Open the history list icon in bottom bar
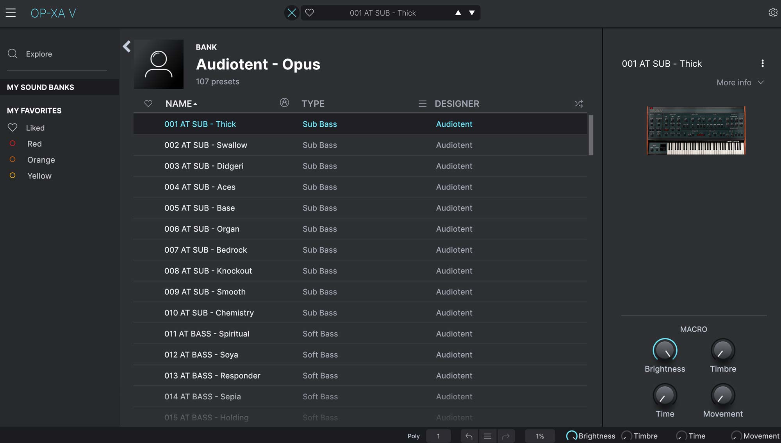This screenshot has width=781, height=443. [x=487, y=436]
